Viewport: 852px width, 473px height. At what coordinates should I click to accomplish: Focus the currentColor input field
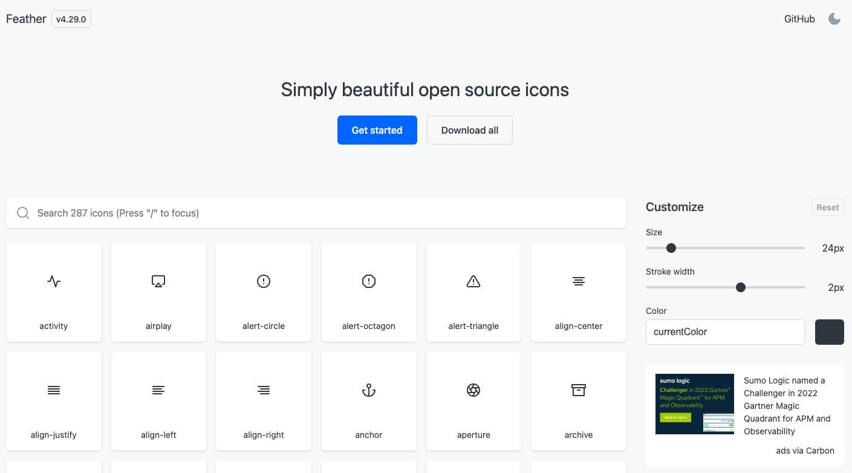[x=726, y=332]
